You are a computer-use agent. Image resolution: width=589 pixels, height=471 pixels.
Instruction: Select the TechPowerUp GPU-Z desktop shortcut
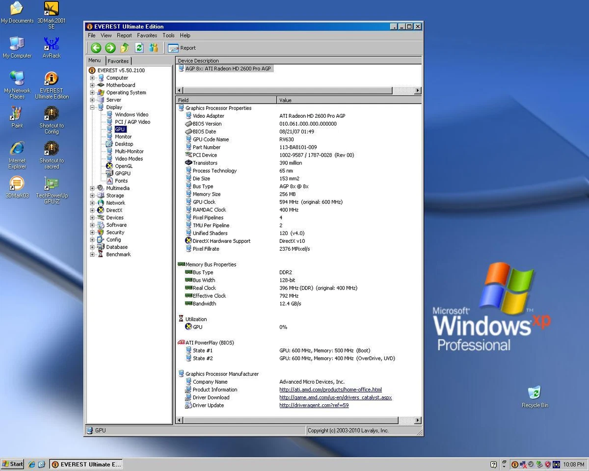(x=52, y=190)
